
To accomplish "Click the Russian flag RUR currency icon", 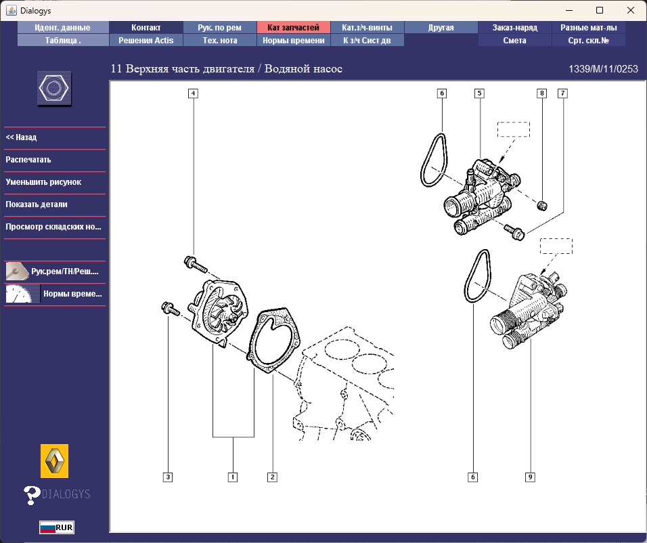I will pos(57,527).
